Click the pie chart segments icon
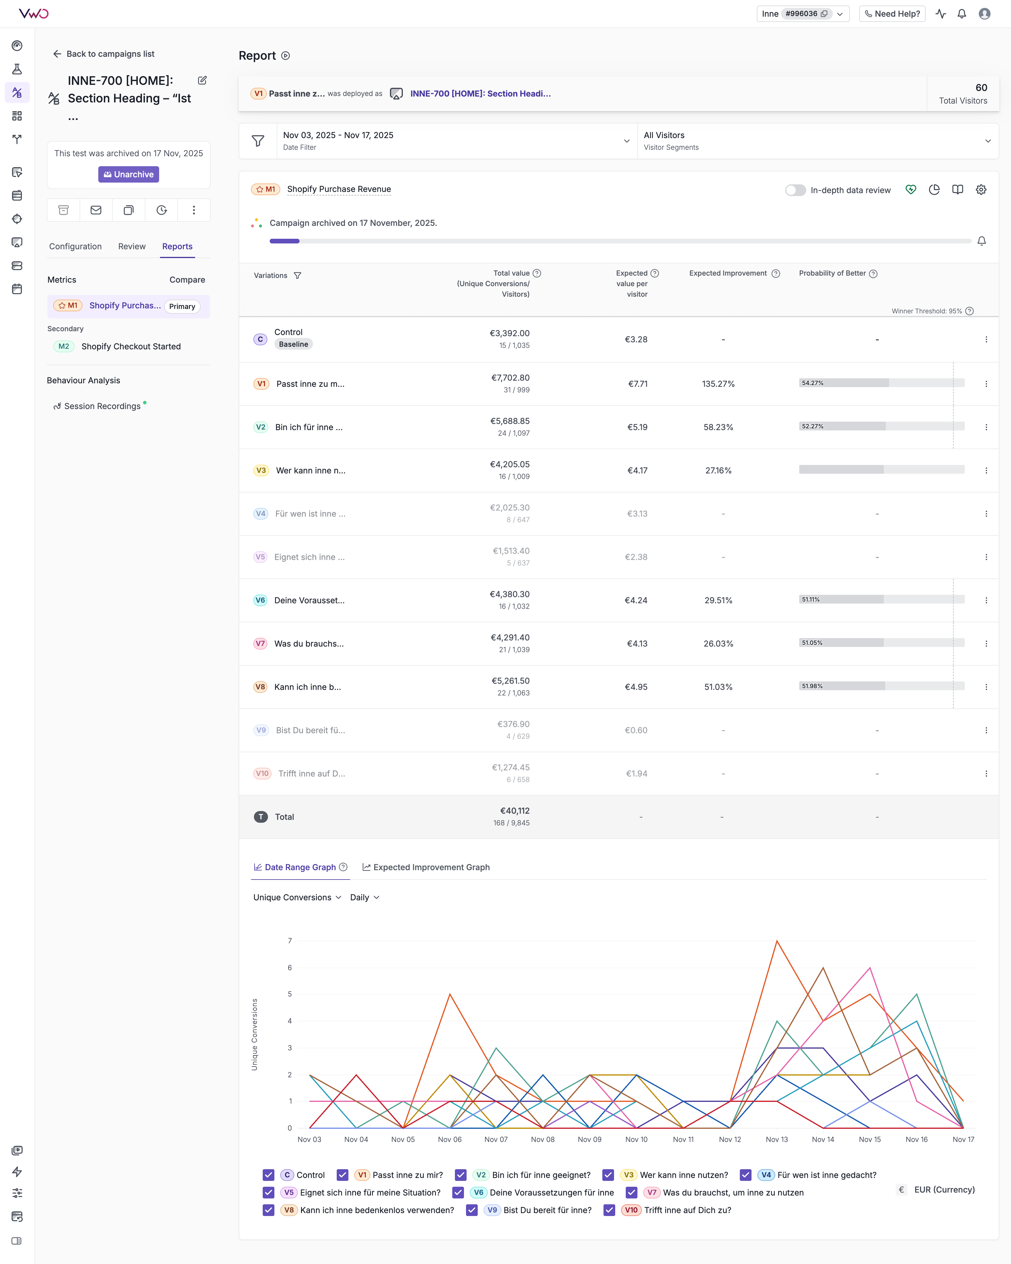 [934, 189]
